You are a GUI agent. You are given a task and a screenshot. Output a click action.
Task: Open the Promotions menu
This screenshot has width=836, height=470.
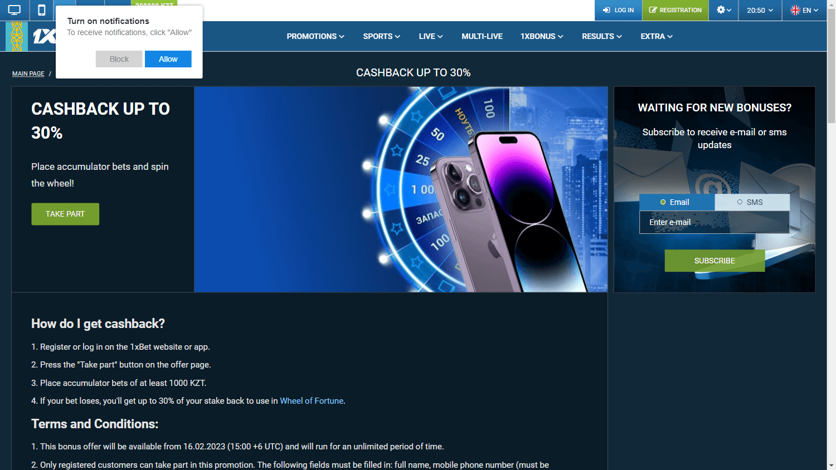[315, 36]
